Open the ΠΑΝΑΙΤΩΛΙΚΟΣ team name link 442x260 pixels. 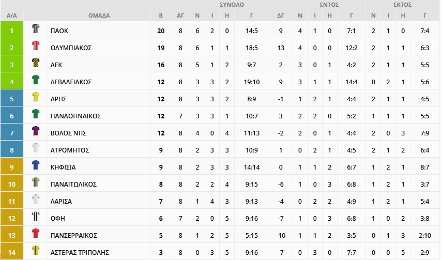73,184
